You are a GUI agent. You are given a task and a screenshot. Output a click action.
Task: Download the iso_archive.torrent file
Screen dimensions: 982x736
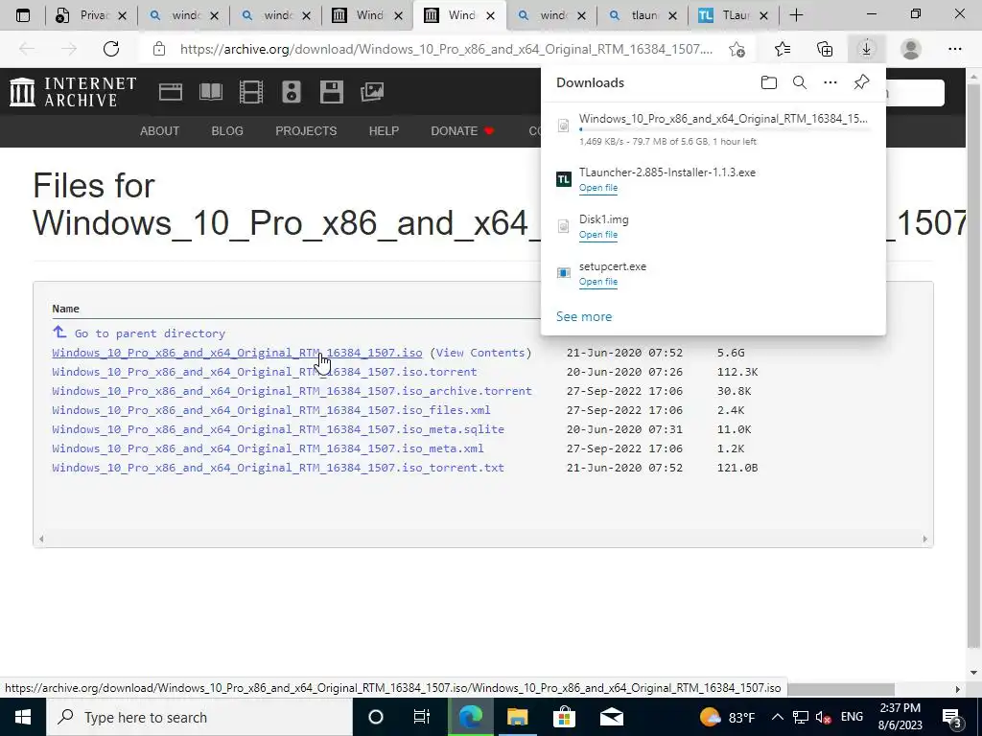(x=292, y=391)
